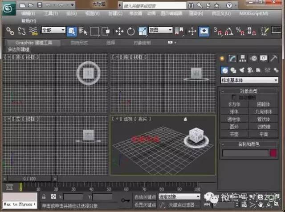
Task: Open the Hierarchy panel tab icon
Action: 243,59
